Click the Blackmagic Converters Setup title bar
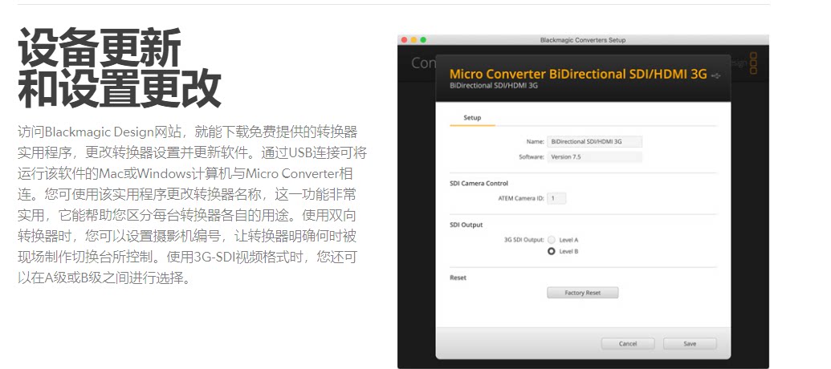Screen dimensions: 831x369 click(x=583, y=40)
